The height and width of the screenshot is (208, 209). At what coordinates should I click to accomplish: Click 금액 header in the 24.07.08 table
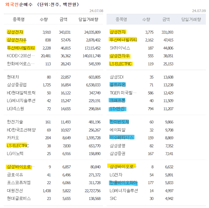[63, 20]
